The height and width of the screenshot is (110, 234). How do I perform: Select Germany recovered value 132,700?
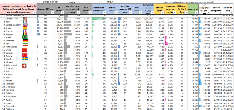[194, 41]
